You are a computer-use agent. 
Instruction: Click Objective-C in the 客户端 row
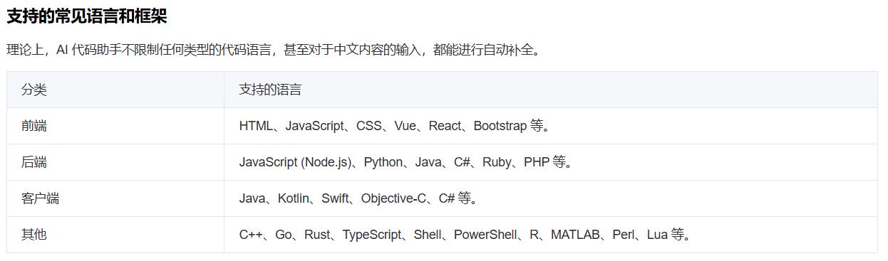(393, 198)
